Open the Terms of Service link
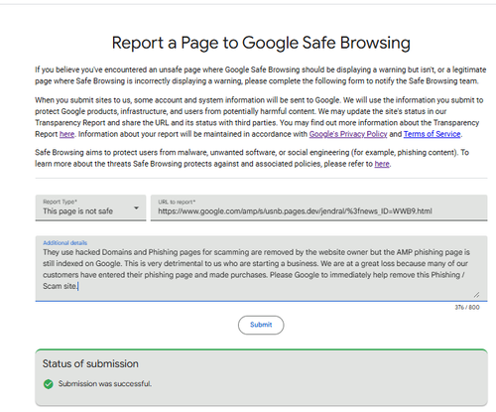496x412 pixels. pyautogui.click(x=432, y=134)
